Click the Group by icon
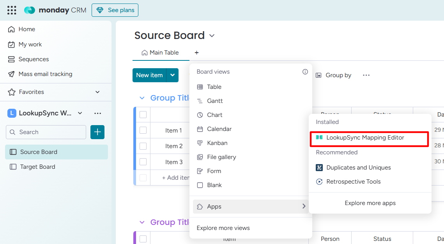The width and height of the screenshot is (444, 244). (x=318, y=75)
